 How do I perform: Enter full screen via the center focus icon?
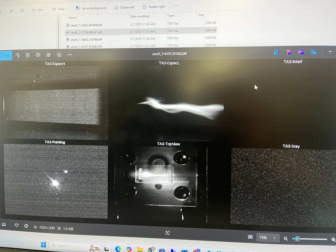coord(167,233)
